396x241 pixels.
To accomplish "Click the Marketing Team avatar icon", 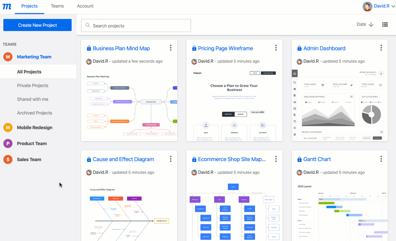I will click(x=7, y=57).
